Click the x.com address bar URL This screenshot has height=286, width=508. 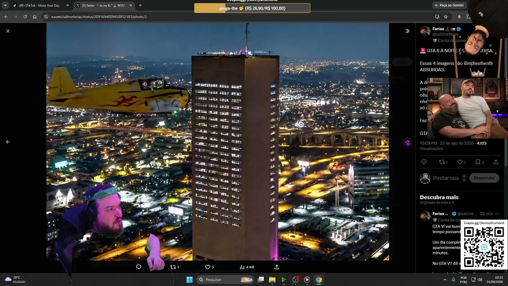coord(99,17)
